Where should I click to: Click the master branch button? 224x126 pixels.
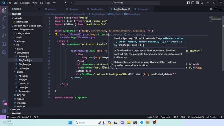(12, 117)
